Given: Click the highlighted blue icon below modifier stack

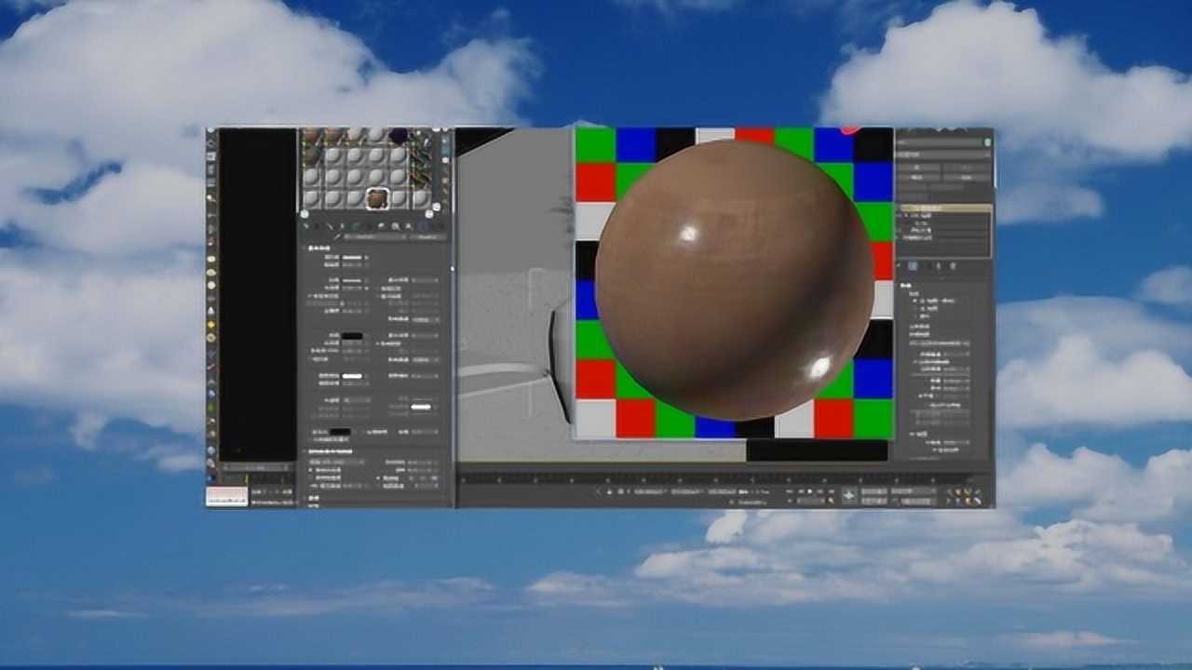Looking at the screenshot, I should pyautogui.click(x=912, y=266).
